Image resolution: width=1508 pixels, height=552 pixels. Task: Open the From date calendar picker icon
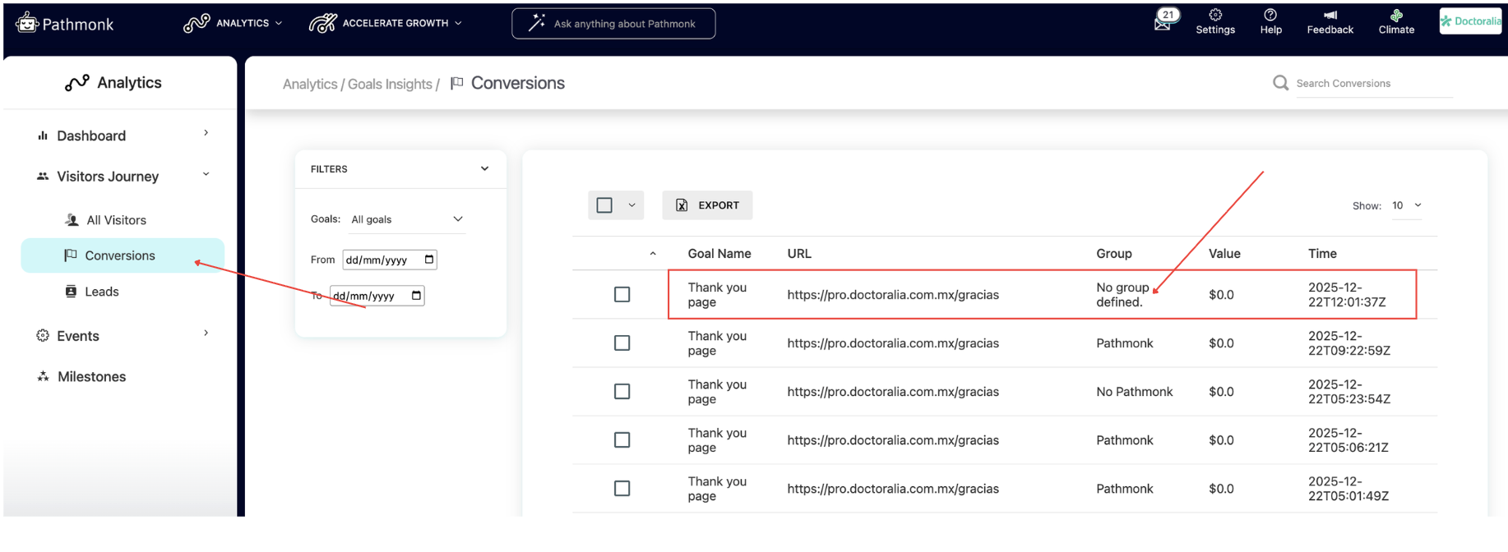click(428, 260)
